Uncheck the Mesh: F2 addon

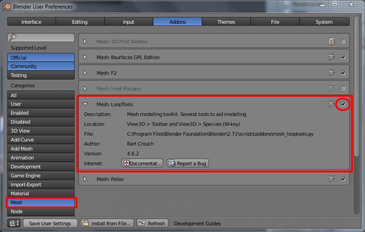pos(343,73)
